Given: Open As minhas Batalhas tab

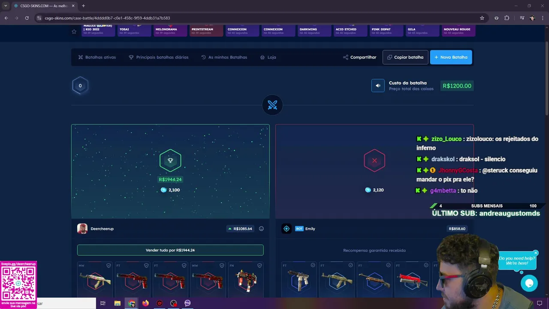Looking at the screenshot, I should click(x=224, y=57).
